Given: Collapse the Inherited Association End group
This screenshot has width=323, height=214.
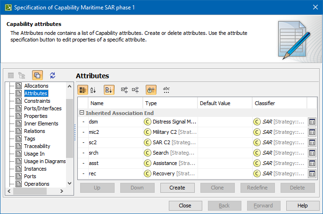Looking at the screenshot, I should tap(82, 113).
